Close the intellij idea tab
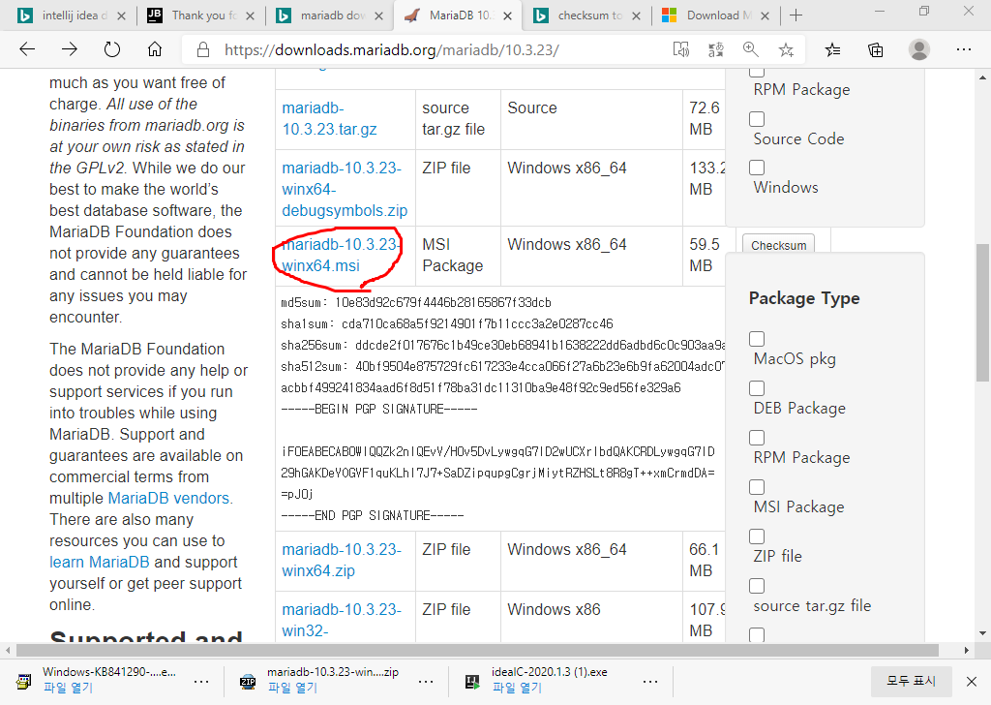Screen dimensions: 991x705 [x=122, y=15]
